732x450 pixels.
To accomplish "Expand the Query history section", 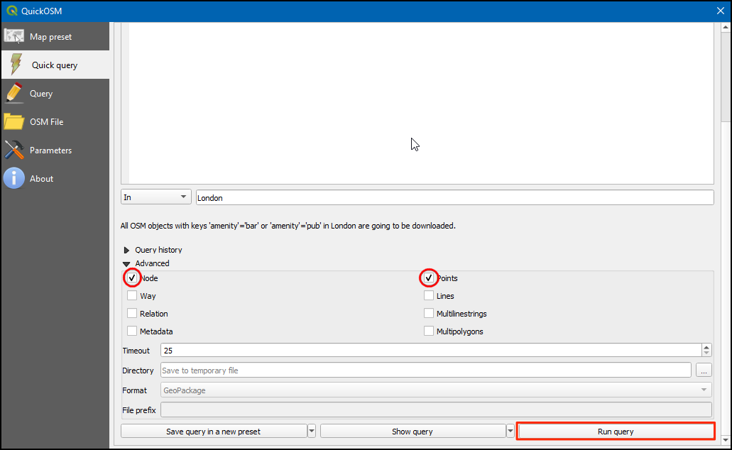I will (127, 250).
